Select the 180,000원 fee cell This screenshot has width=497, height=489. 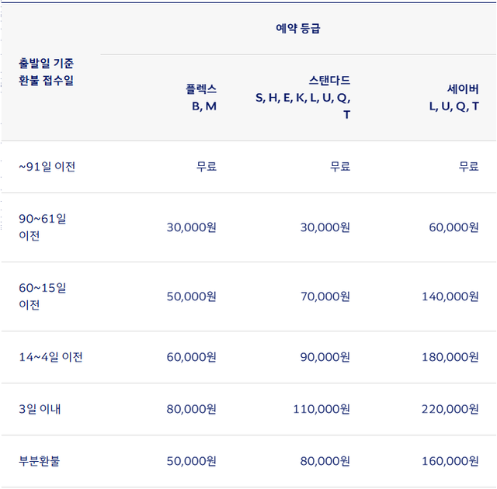[450, 357]
